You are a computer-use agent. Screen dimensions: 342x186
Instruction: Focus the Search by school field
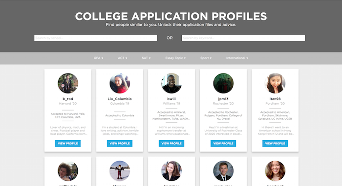tap(96, 38)
